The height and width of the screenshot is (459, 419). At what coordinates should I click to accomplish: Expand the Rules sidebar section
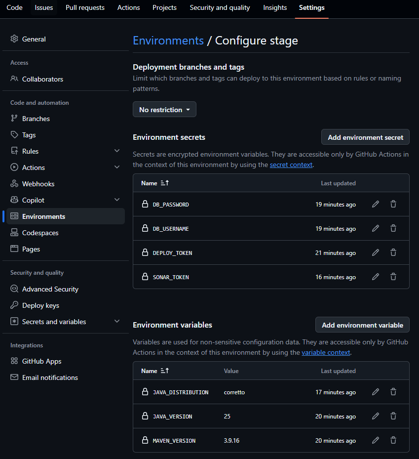[x=117, y=151]
